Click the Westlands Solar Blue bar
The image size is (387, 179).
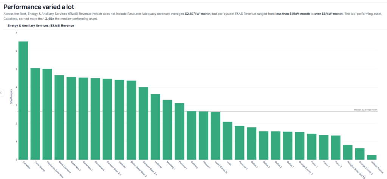click(x=47, y=114)
